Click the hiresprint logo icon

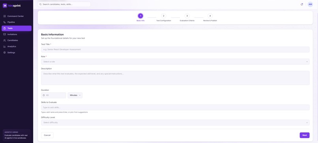click(5, 5)
